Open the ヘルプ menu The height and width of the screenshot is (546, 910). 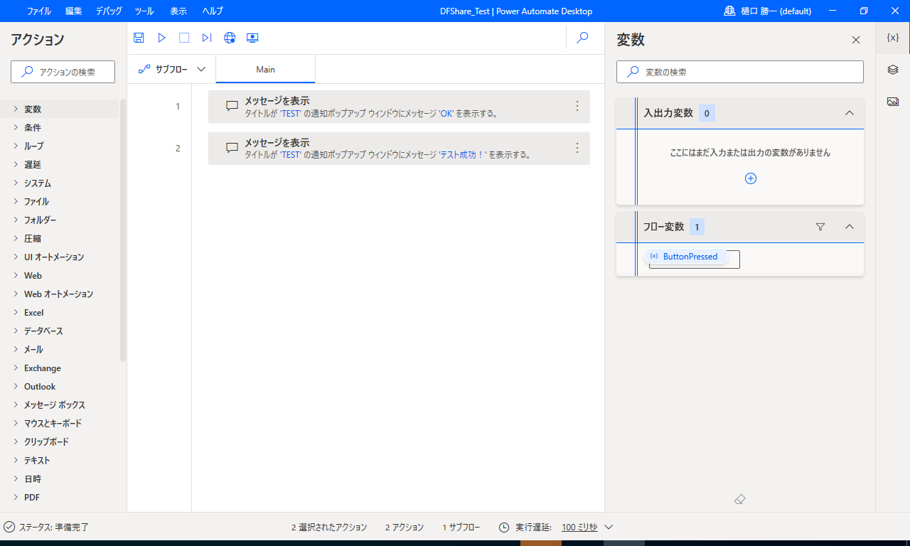point(213,11)
